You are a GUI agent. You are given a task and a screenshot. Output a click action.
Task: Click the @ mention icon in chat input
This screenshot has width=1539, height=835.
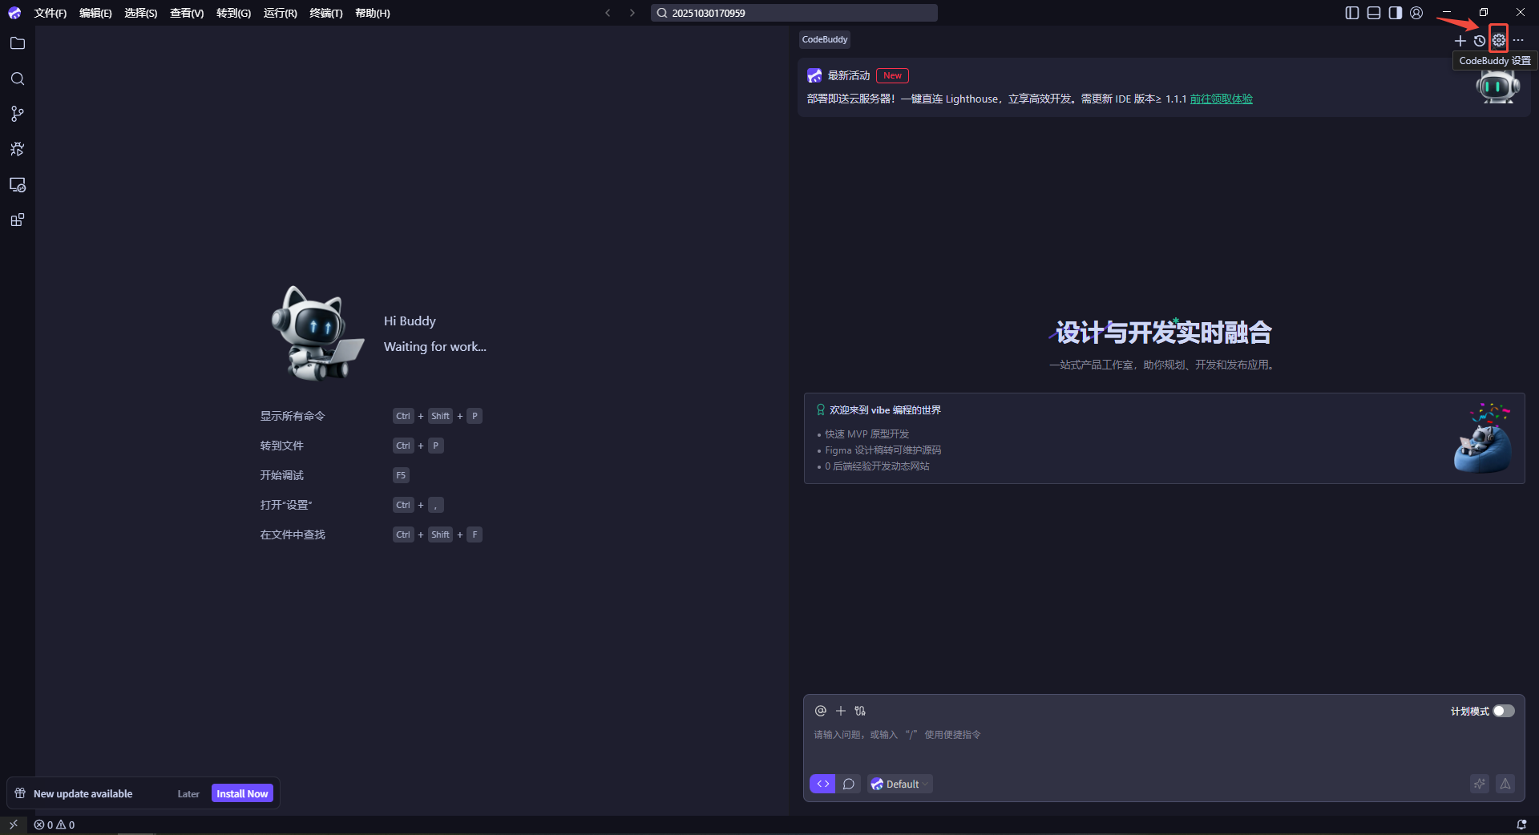(820, 711)
